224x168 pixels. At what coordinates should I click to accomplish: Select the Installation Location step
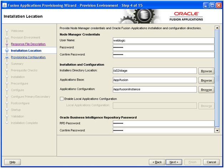26,51
